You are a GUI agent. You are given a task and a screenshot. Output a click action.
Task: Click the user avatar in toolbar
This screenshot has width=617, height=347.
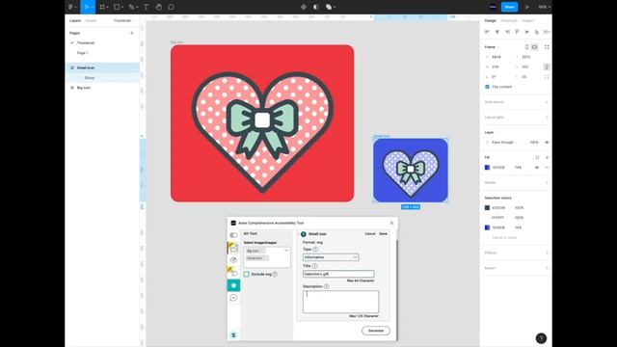pos(493,7)
